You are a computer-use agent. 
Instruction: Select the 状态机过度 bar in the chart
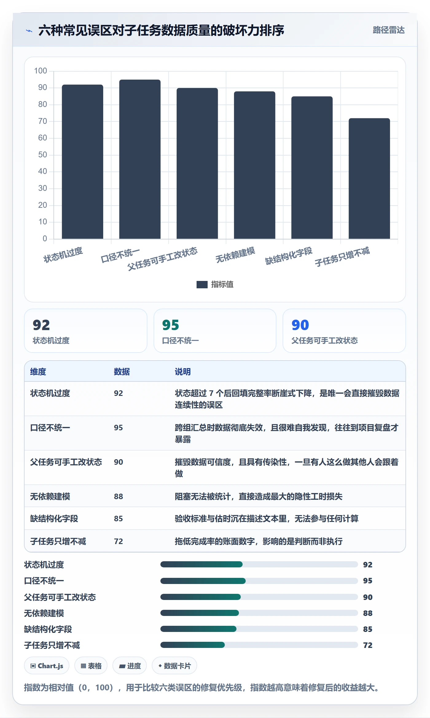point(83,162)
